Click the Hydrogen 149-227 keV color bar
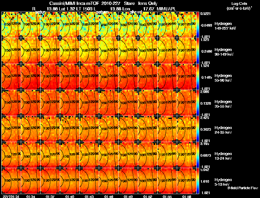Screen dimensions: 260x198 (198, 25)
